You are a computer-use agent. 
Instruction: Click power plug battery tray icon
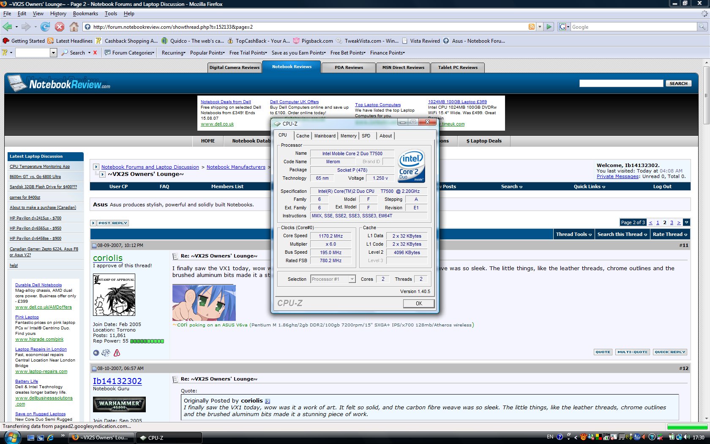[x=672, y=437]
